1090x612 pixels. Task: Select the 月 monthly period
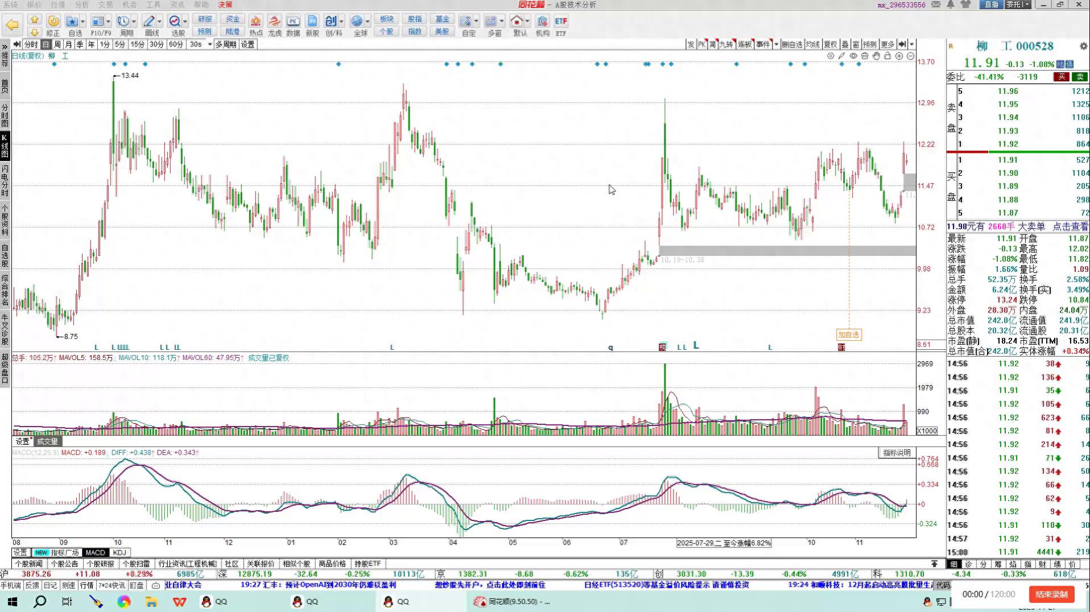tap(69, 44)
